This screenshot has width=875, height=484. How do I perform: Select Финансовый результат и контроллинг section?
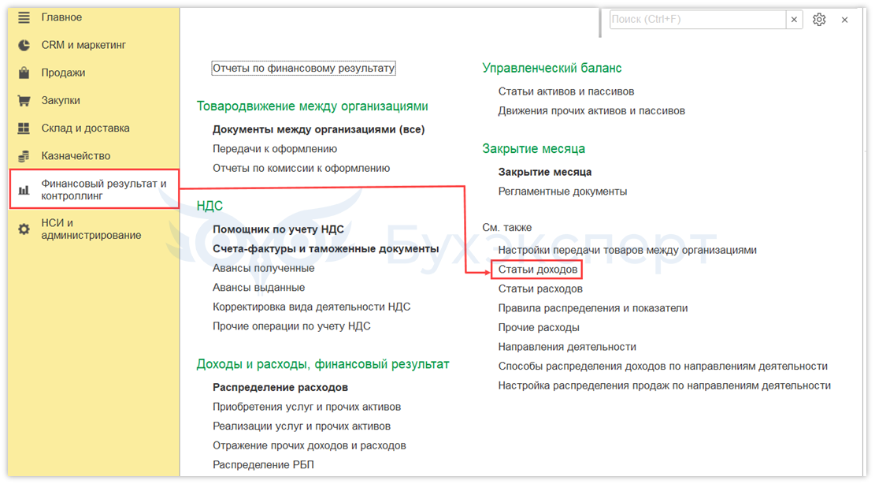(x=95, y=190)
